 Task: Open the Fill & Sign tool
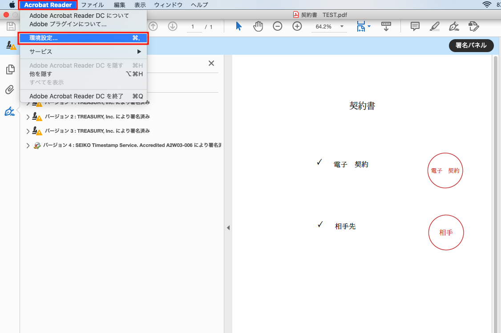coord(454,26)
